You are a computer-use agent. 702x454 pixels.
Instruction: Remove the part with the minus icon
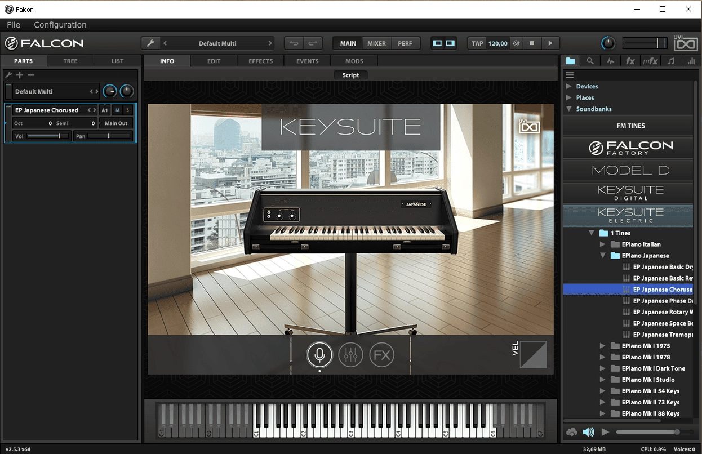click(31, 75)
